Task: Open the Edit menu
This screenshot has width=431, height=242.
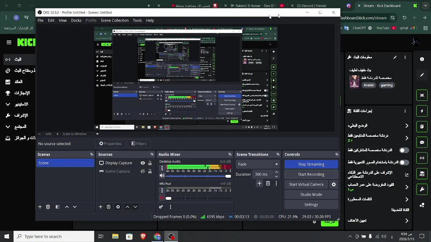Action: pyautogui.click(x=51, y=20)
